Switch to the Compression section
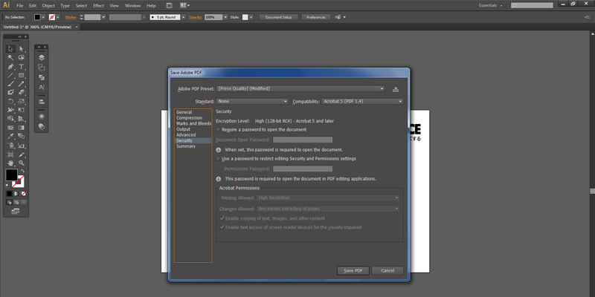Screen dimensions: 595x297 pos(190,118)
